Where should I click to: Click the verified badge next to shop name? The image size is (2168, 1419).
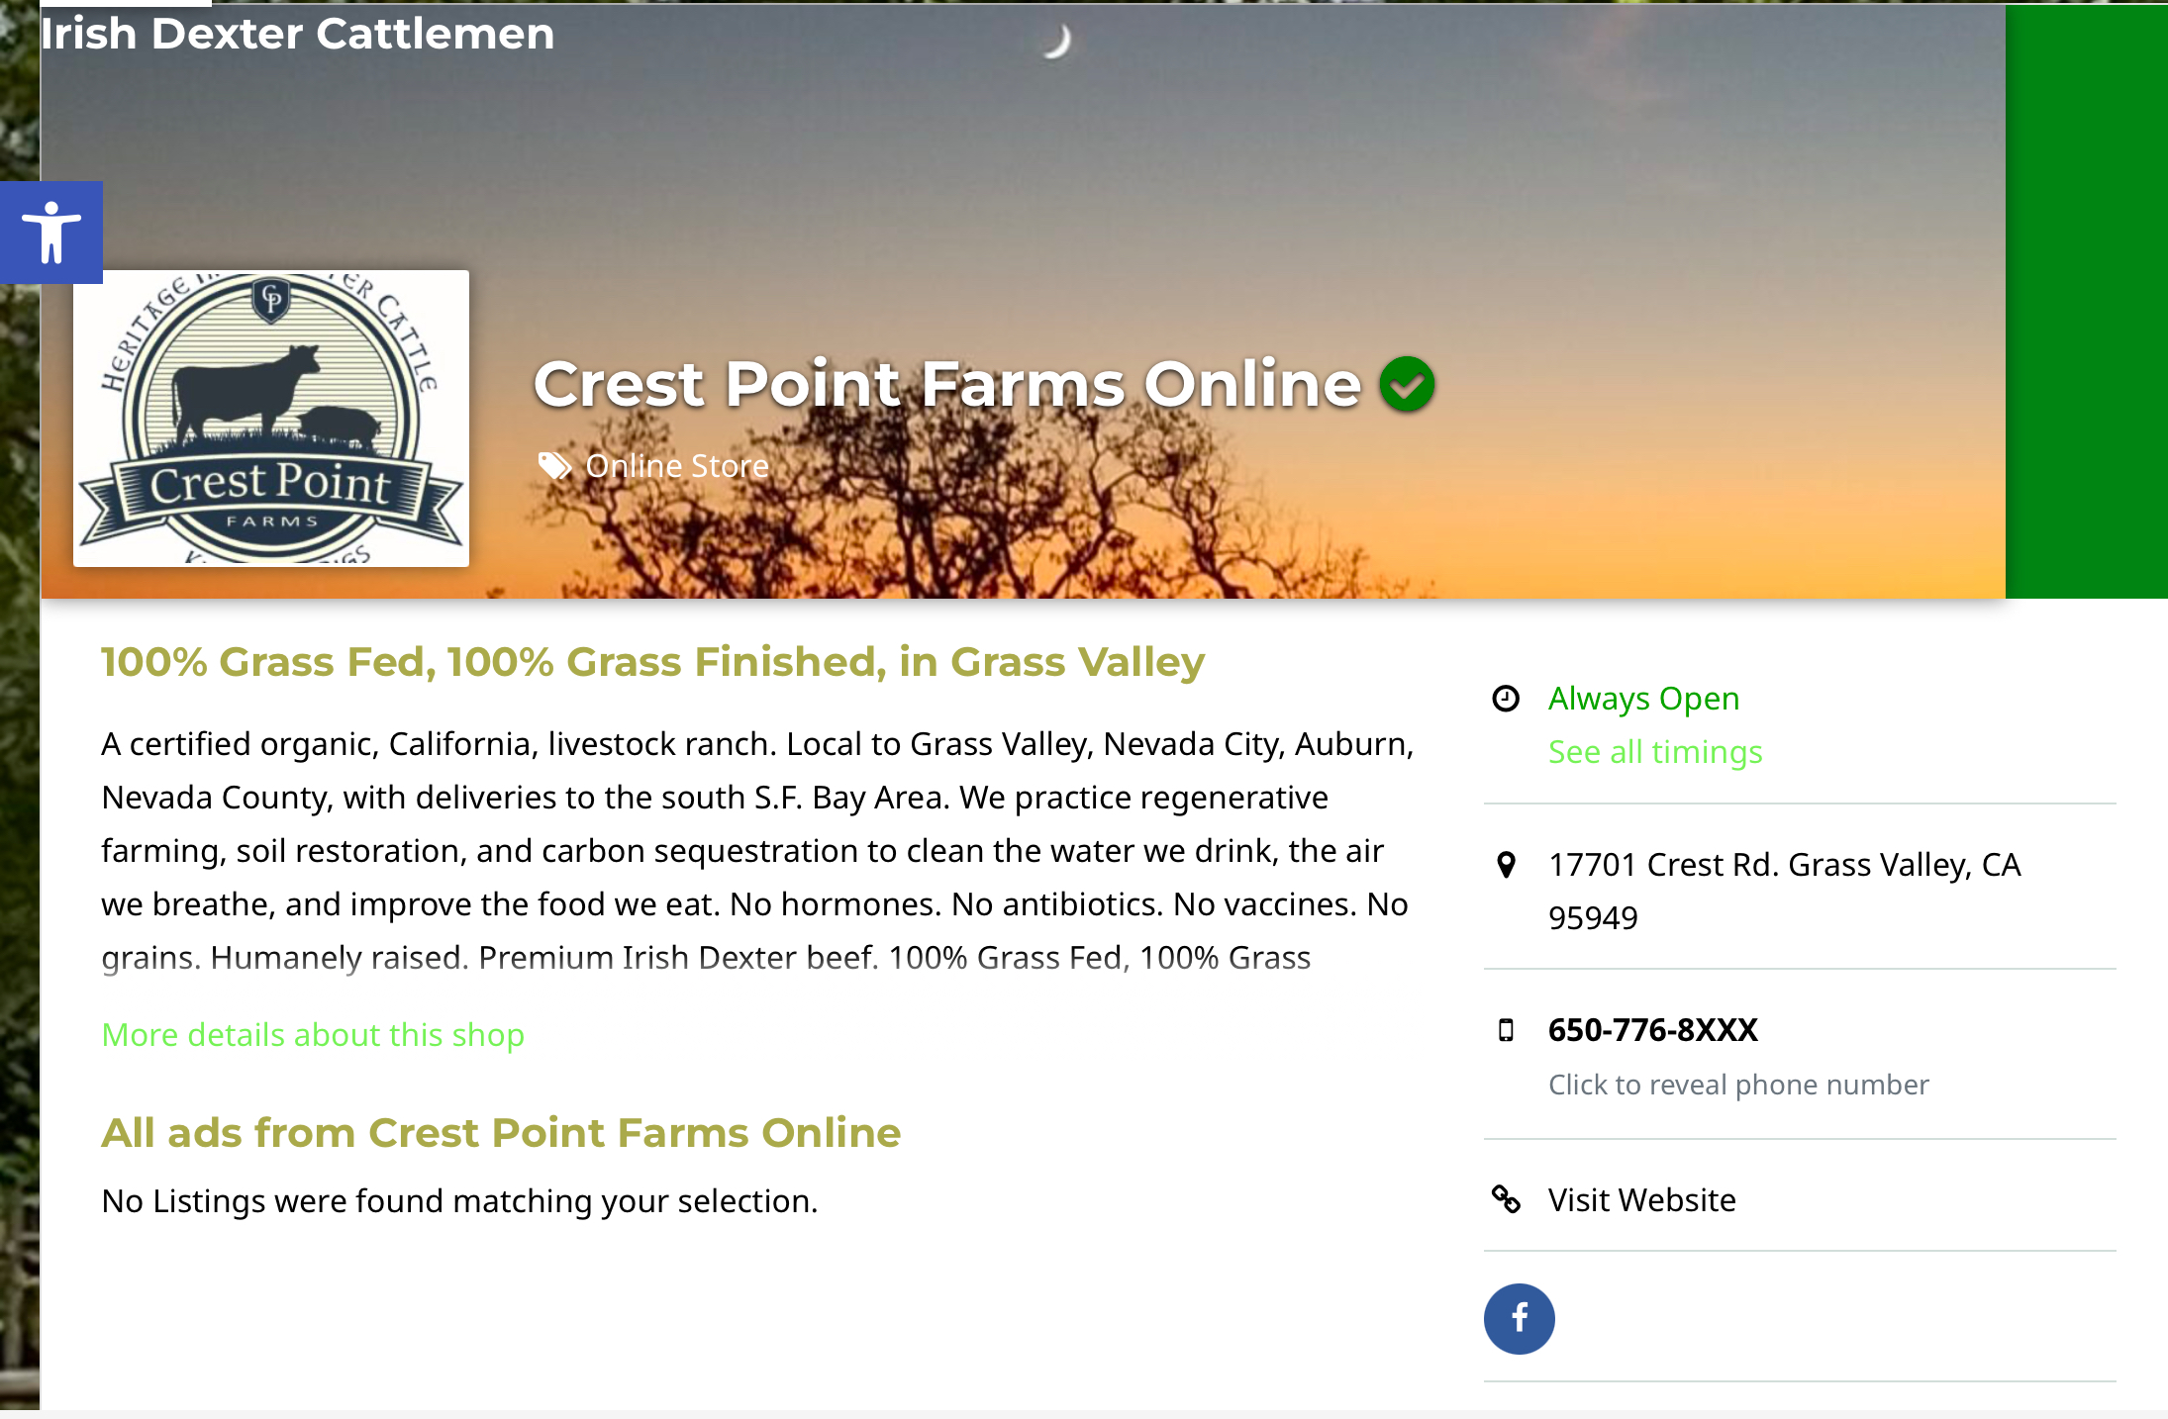1407,385
